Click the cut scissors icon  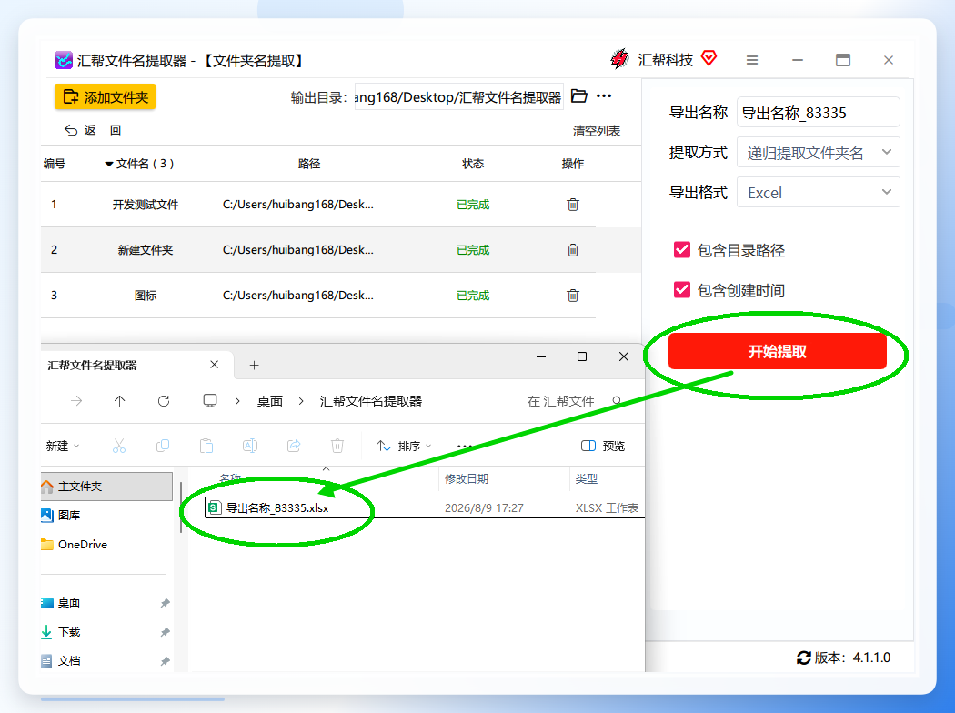coord(119,446)
